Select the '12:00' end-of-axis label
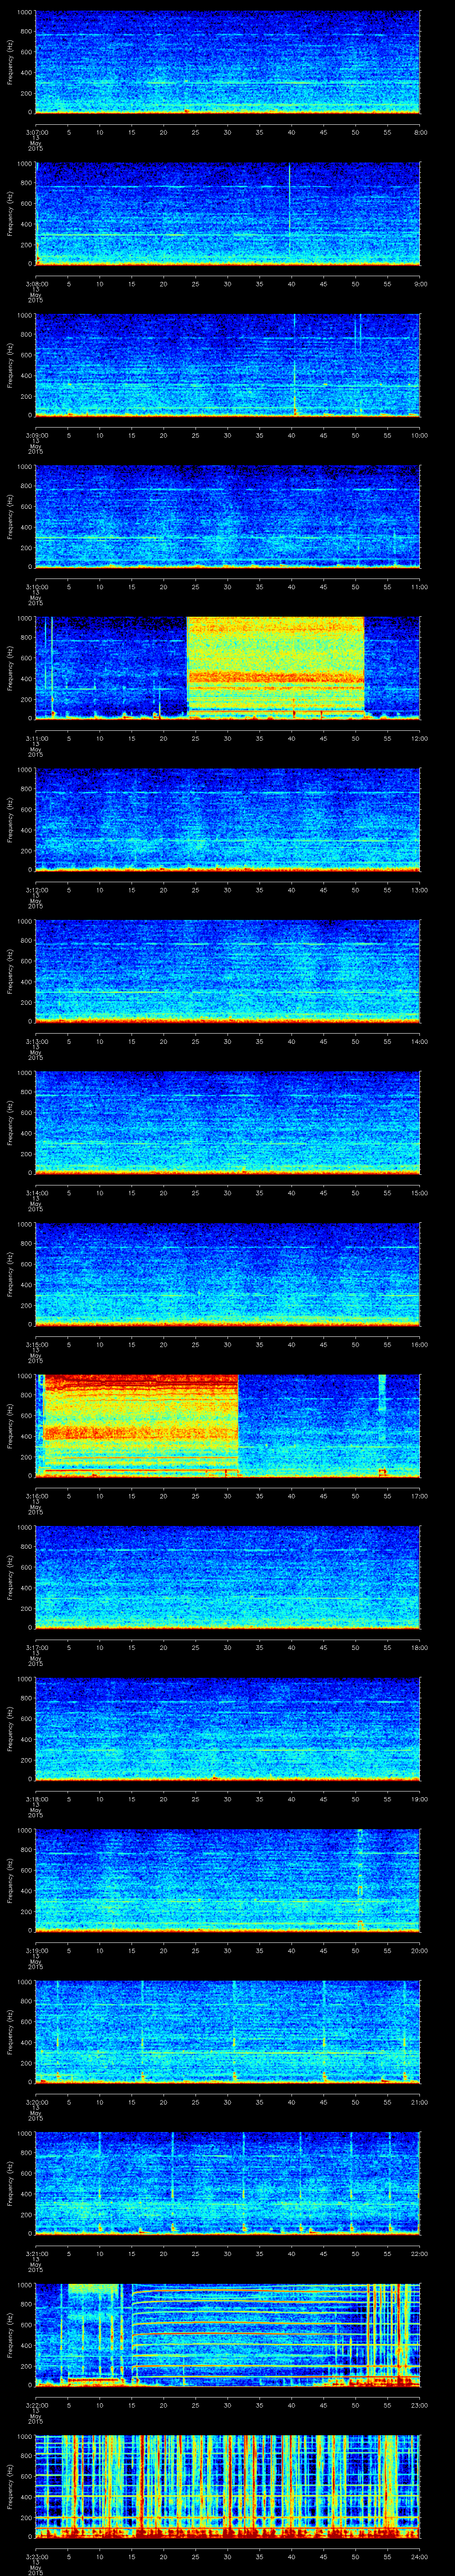Screen dimensions: 455x2576 [x=419, y=738]
